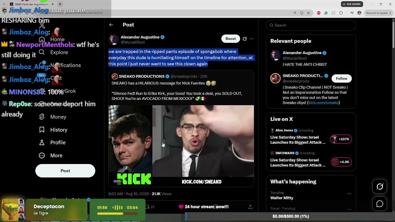The width and height of the screenshot is (395, 222).
Task: Click the 21.1K Views count
Action: pos(161,194)
